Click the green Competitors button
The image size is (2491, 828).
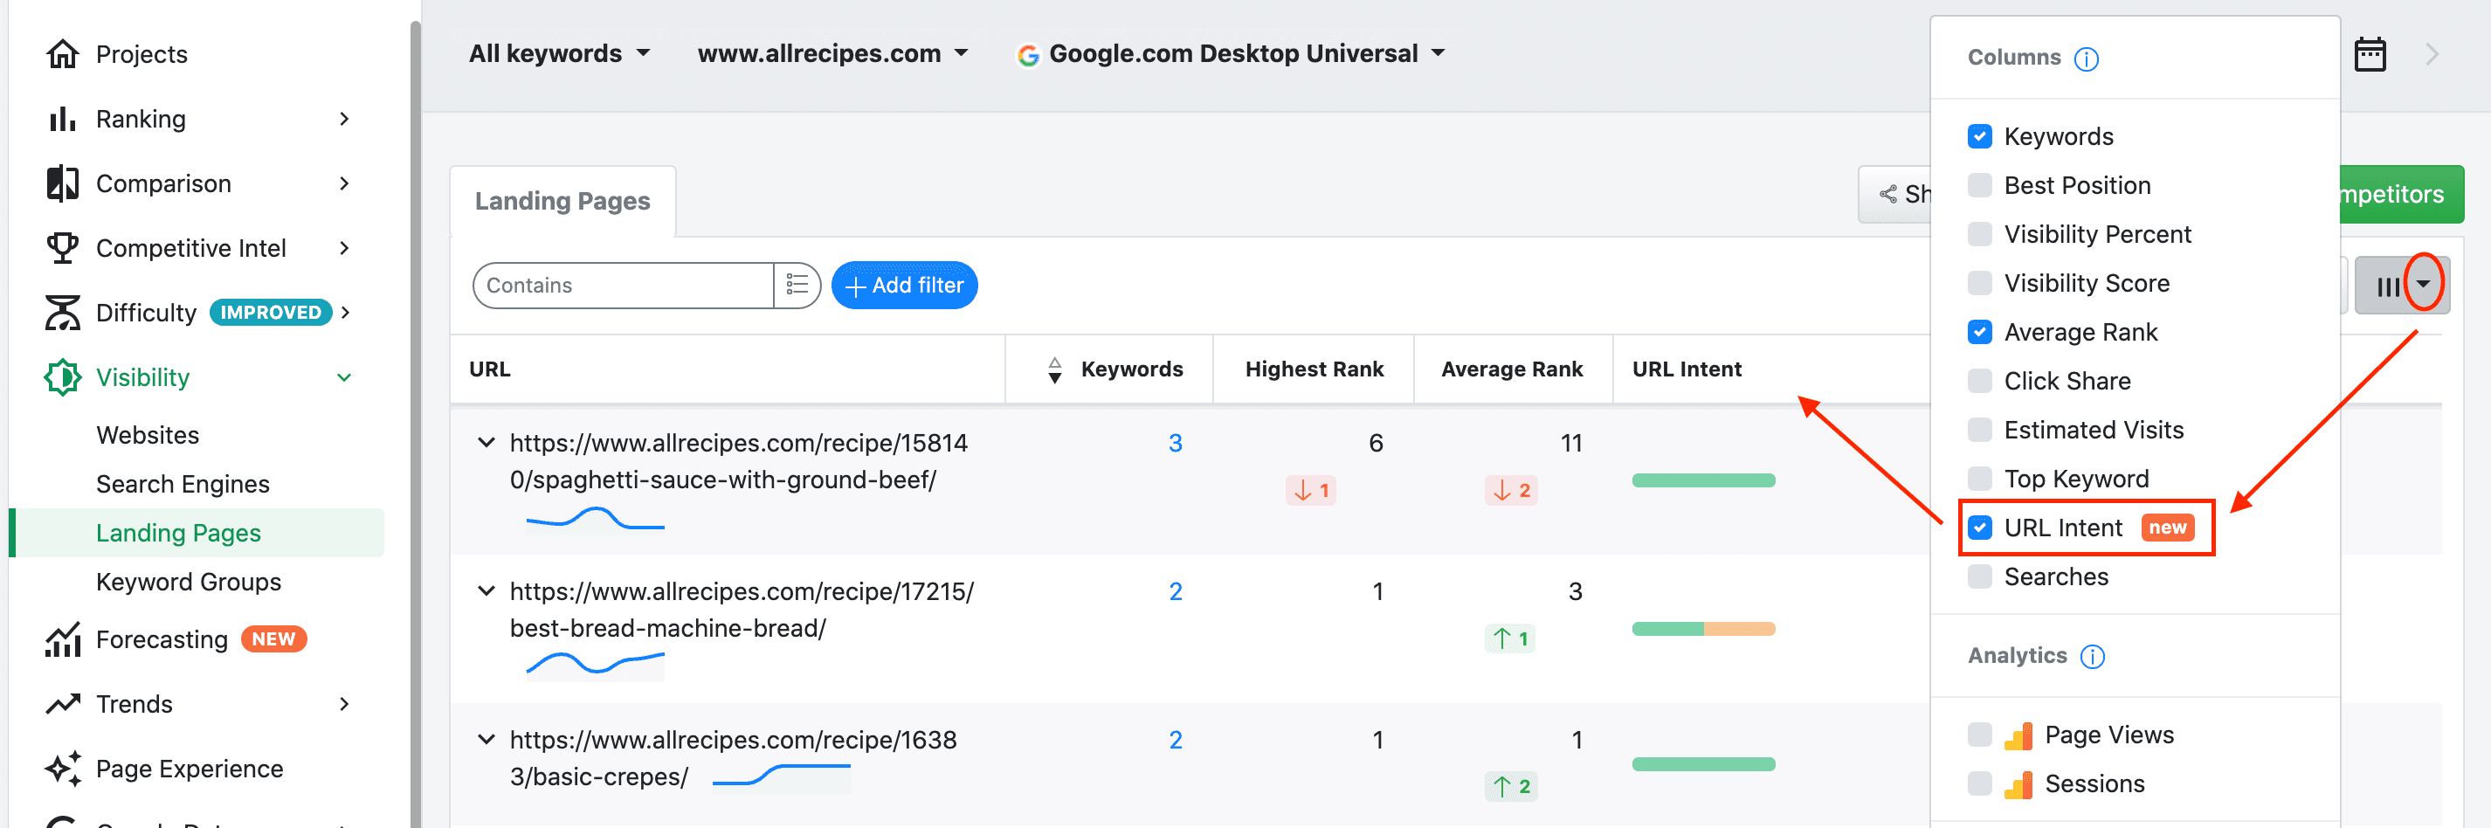2401,195
